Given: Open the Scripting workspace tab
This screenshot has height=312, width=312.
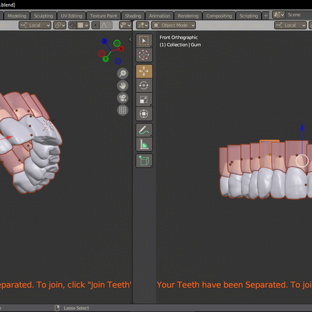Looking at the screenshot, I should (249, 16).
